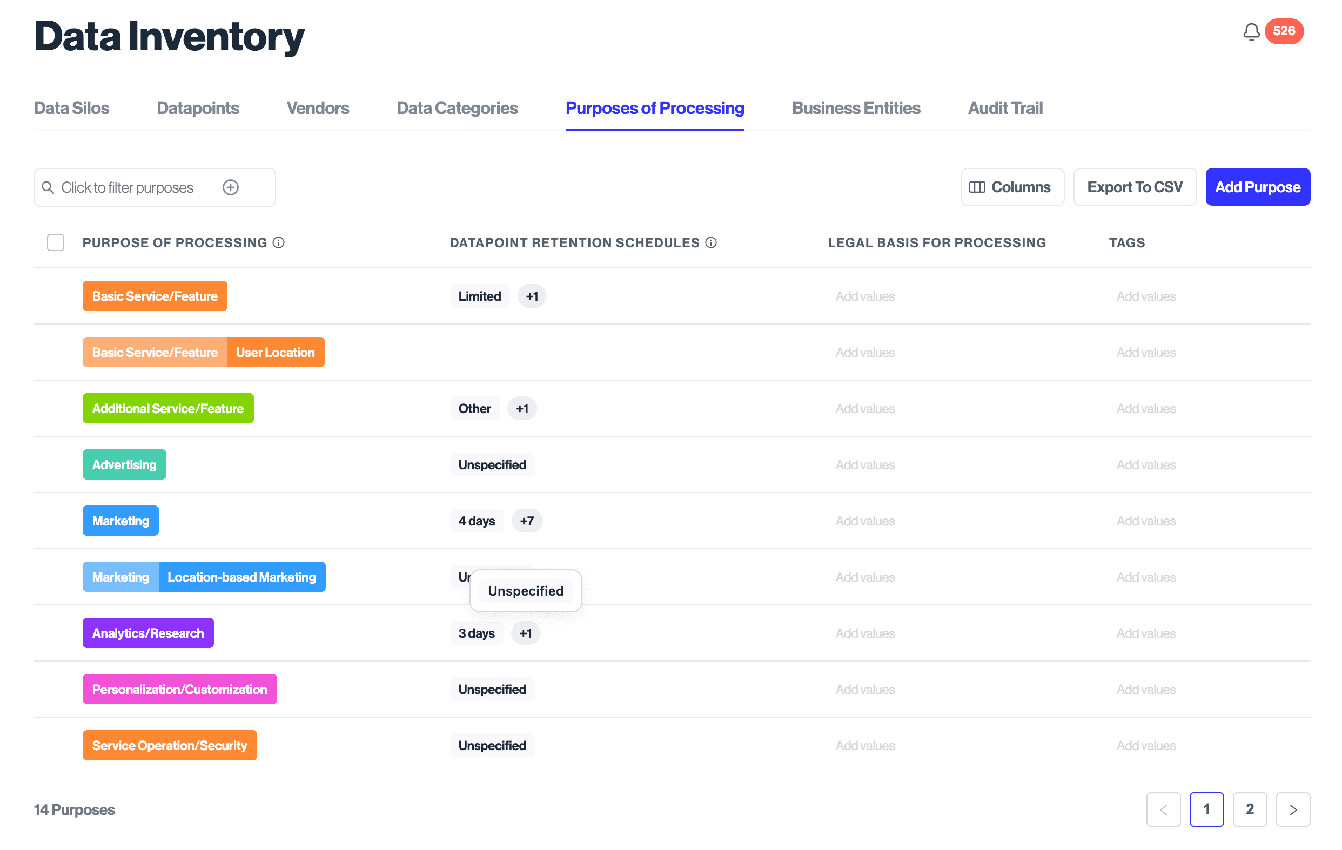Click info icon beside Datapoint Retention Schedules
This screenshot has height=850, width=1342.
coord(710,242)
